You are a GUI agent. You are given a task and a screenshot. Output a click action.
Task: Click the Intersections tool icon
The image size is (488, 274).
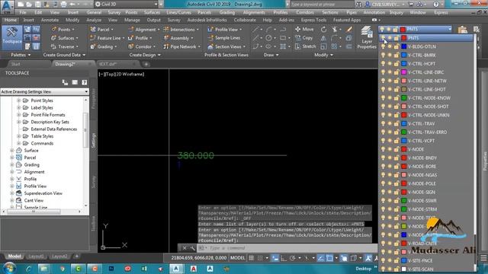(x=166, y=29)
